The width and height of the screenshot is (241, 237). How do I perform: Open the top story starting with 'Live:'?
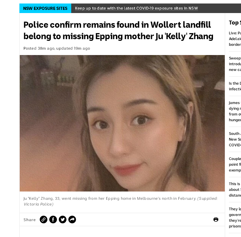235,39
